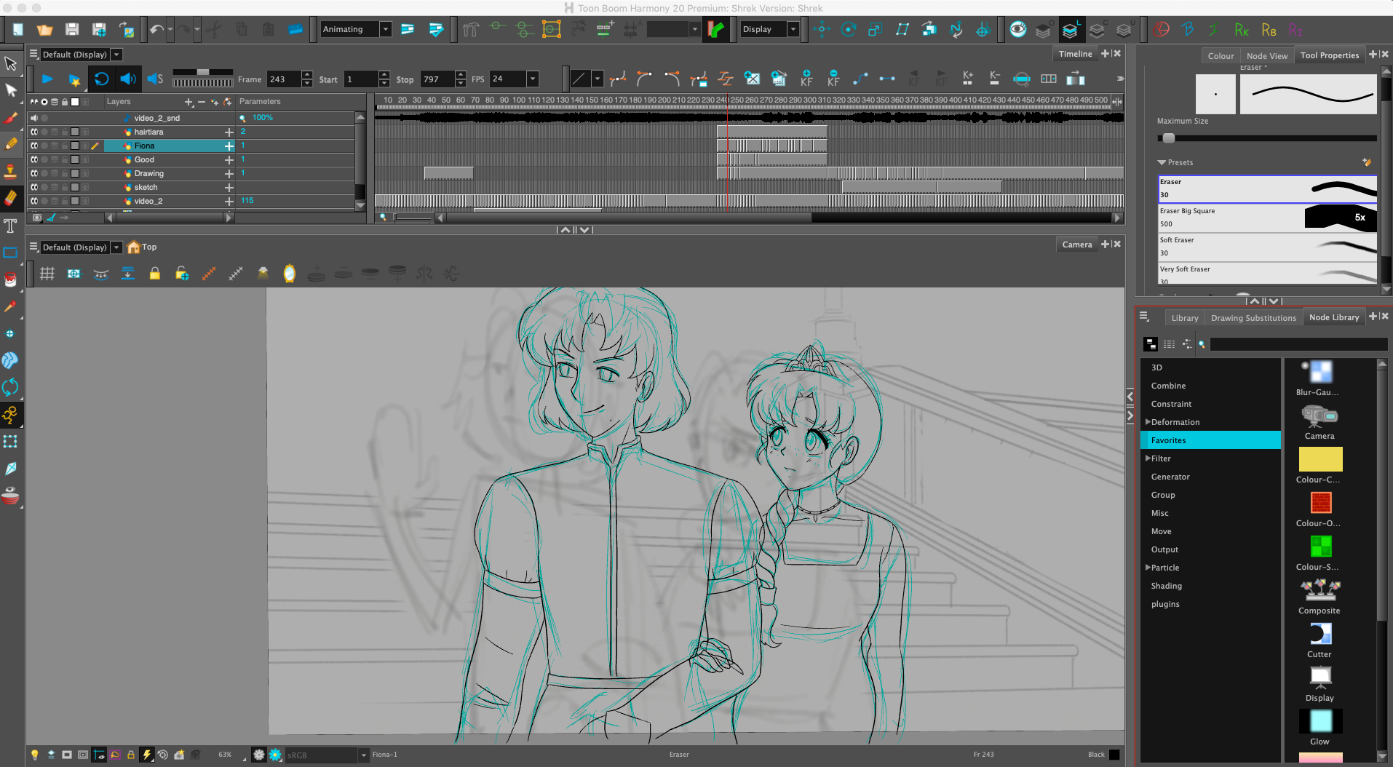Switch to the Node Library tab

point(1333,317)
